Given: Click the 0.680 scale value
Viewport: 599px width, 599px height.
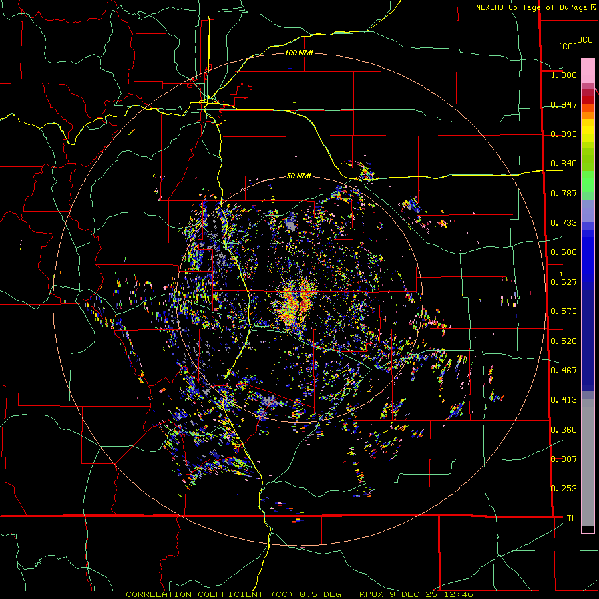Looking at the screenshot, I should tap(564, 252).
